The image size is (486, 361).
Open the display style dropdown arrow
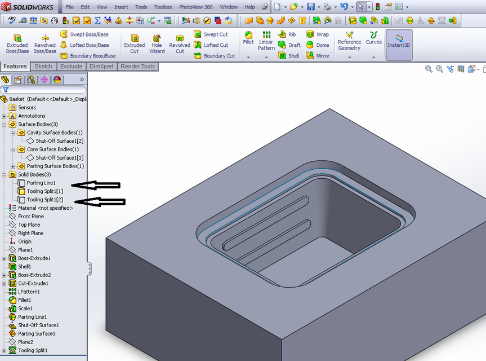[478, 68]
